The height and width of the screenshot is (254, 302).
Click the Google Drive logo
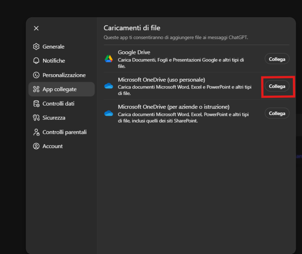coord(109,59)
